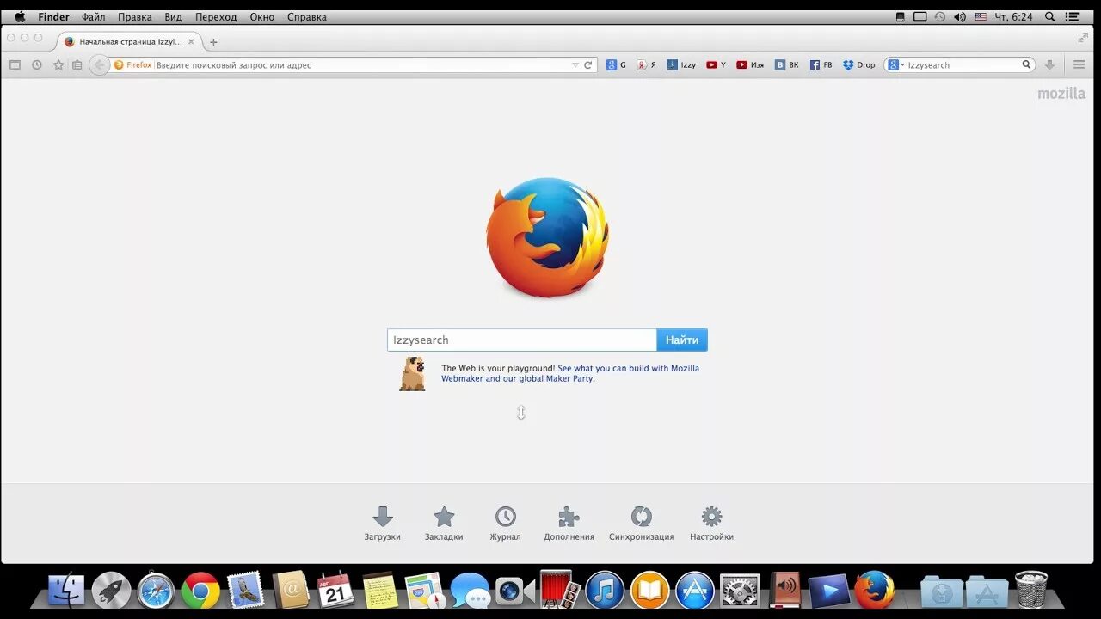Open the Calendar icon in the Dock
The height and width of the screenshot is (619, 1101).
(x=335, y=591)
